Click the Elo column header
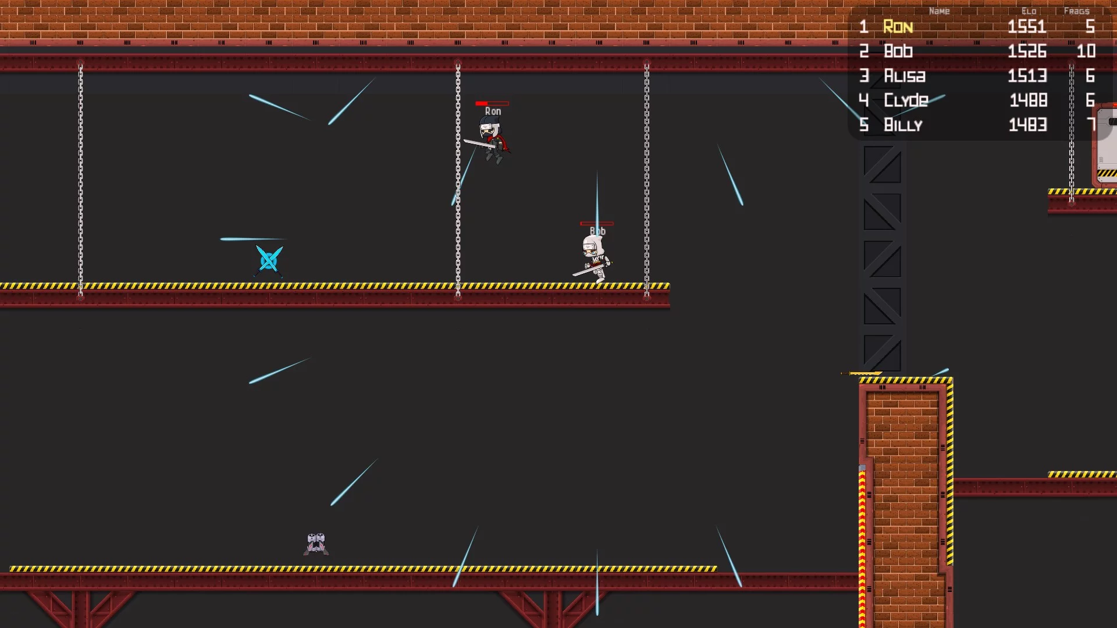The image size is (1117, 628). (1029, 11)
